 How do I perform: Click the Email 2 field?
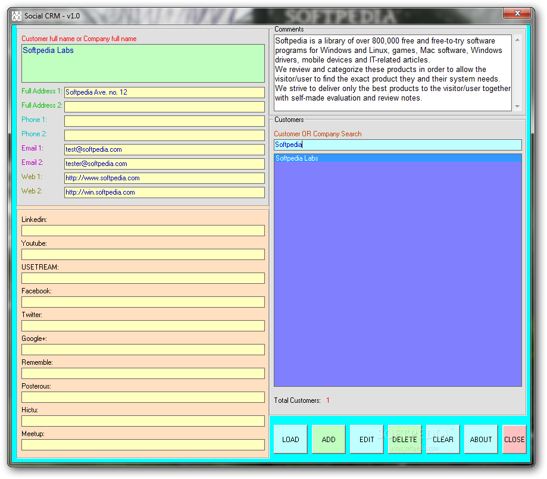tap(164, 164)
